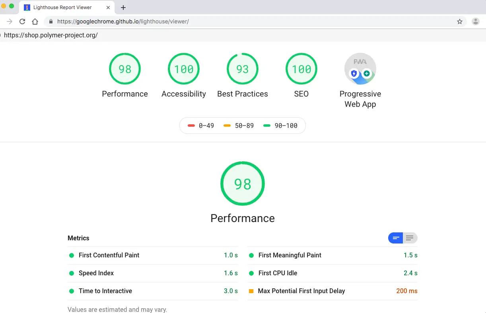Open a new browser tab
Viewport: 486px width, 313px height.
123,8
